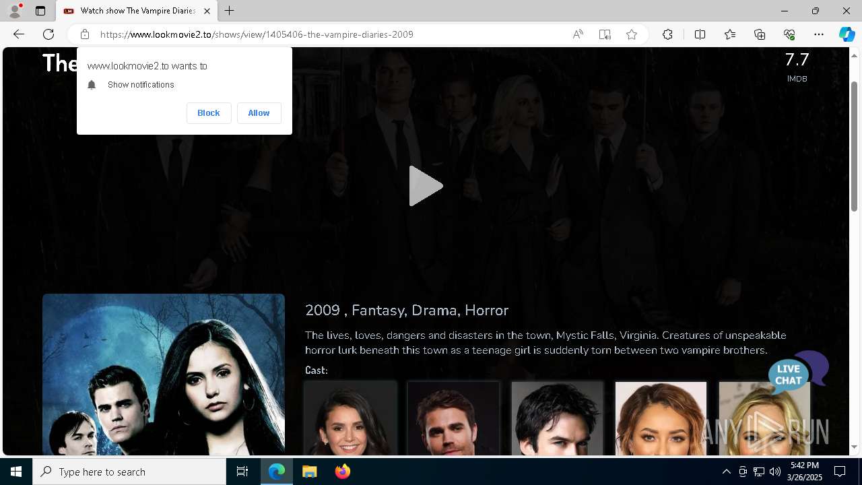Allow notifications from lookmovie2.to

pyautogui.click(x=259, y=113)
